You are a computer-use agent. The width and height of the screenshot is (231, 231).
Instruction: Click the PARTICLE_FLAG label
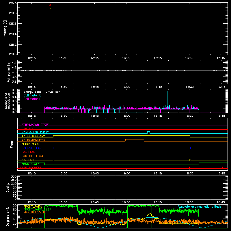coord(32,156)
